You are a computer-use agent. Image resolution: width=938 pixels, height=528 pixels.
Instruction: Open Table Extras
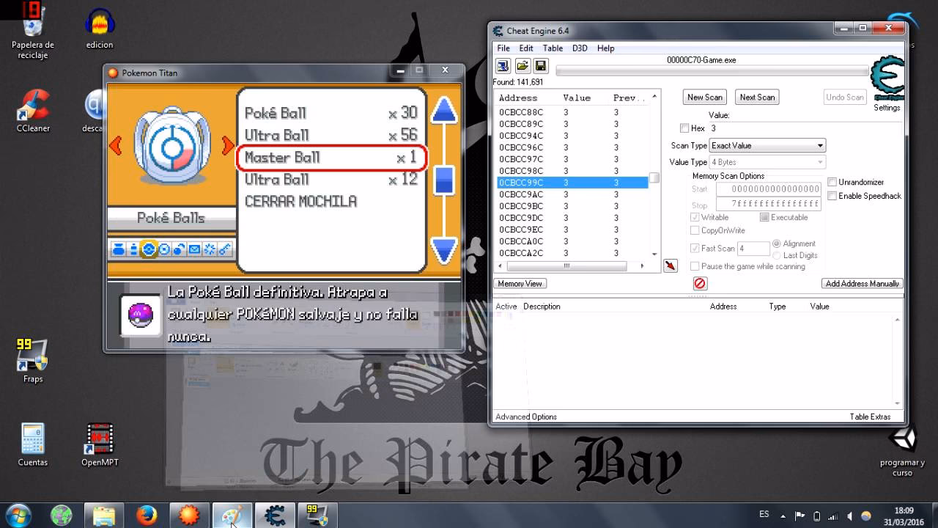click(x=870, y=417)
